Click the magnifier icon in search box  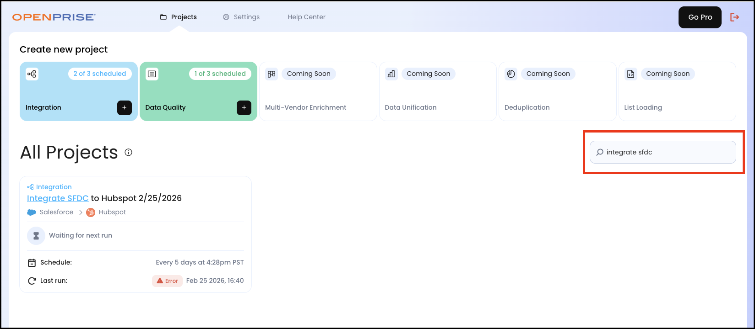[x=600, y=153]
